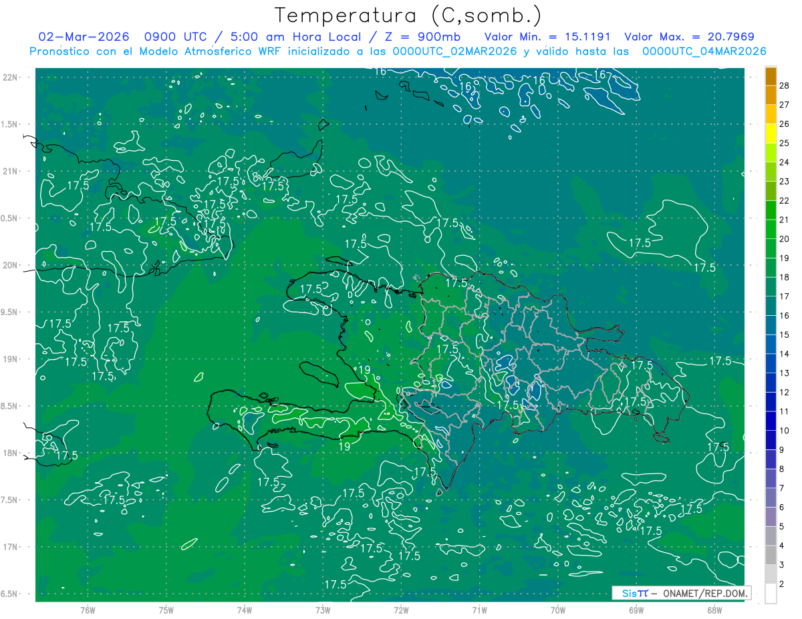Image resolution: width=802 pixels, height=619 pixels.
Task: Click the '13' value on the color legend
Action: (785, 373)
